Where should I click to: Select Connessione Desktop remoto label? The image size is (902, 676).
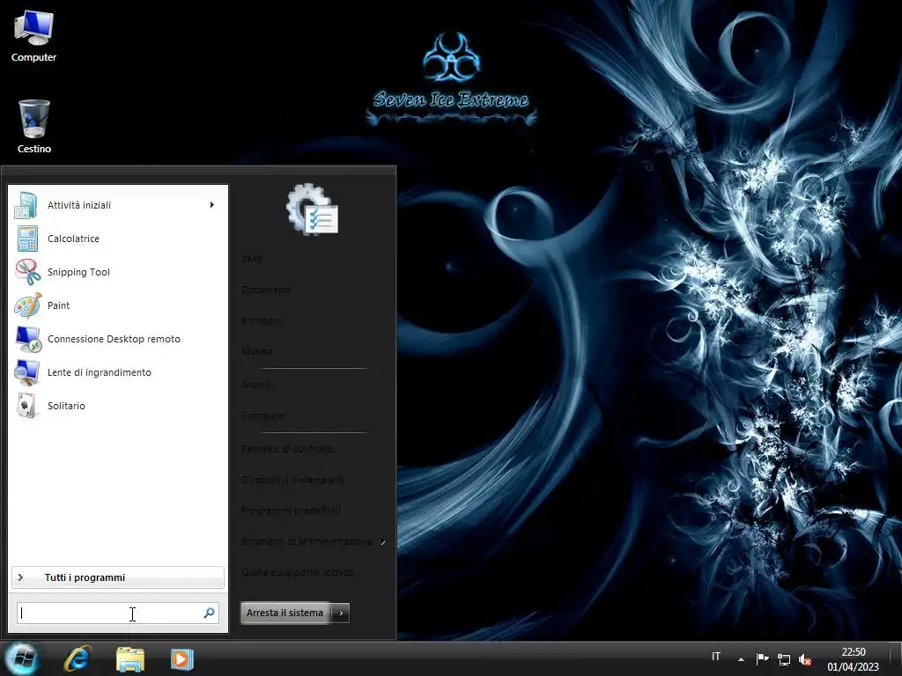114,339
